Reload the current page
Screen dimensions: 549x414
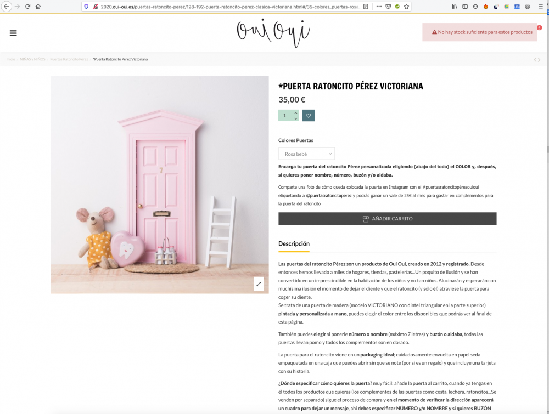click(x=27, y=6)
